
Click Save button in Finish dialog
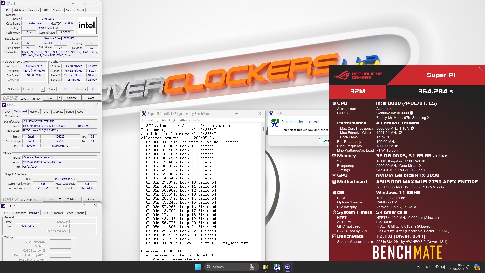click(x=324, y=141)
